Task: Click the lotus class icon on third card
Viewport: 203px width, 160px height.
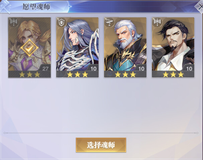Action: pos(109,22)
